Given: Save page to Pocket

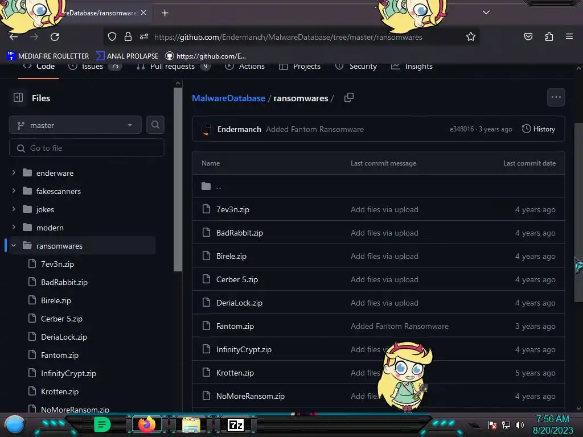Looking at the screenshot, I should pos(528,36).
